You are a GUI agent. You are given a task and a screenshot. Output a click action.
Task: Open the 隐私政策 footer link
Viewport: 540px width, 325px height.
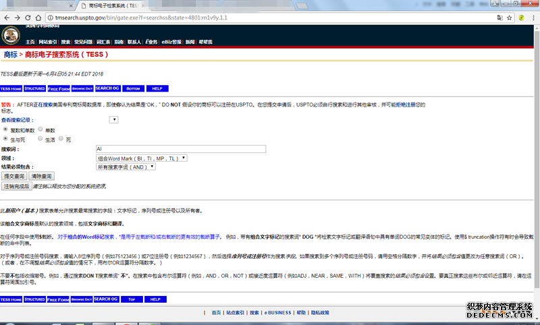coord(320,313)
